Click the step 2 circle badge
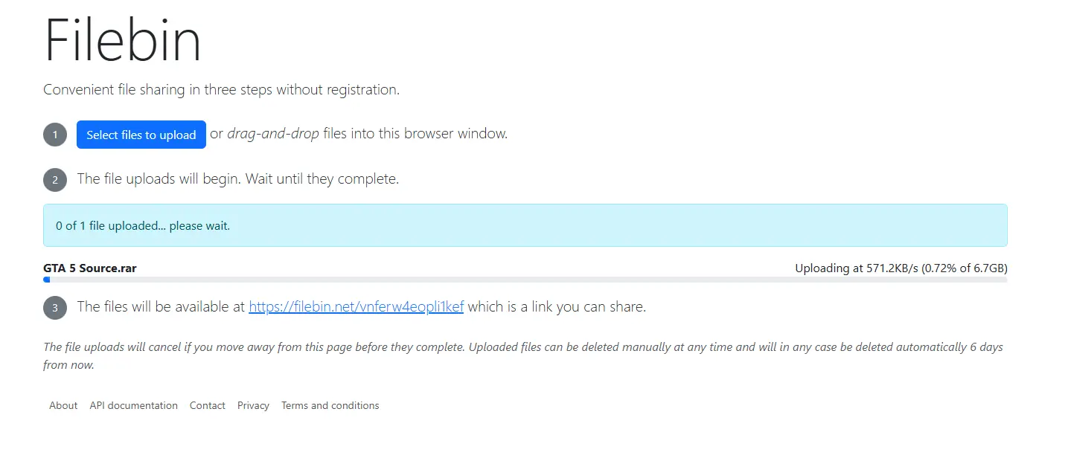Screen dimensions: 1065x461 point(55,180)
